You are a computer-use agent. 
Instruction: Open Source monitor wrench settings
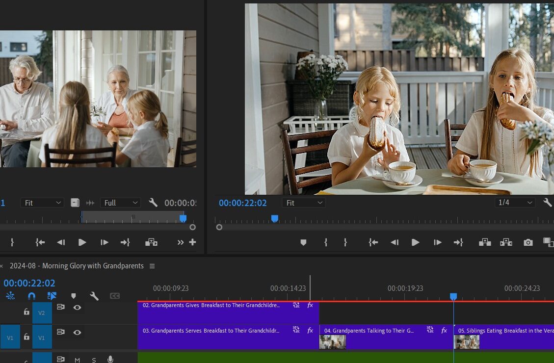[153, 202]
